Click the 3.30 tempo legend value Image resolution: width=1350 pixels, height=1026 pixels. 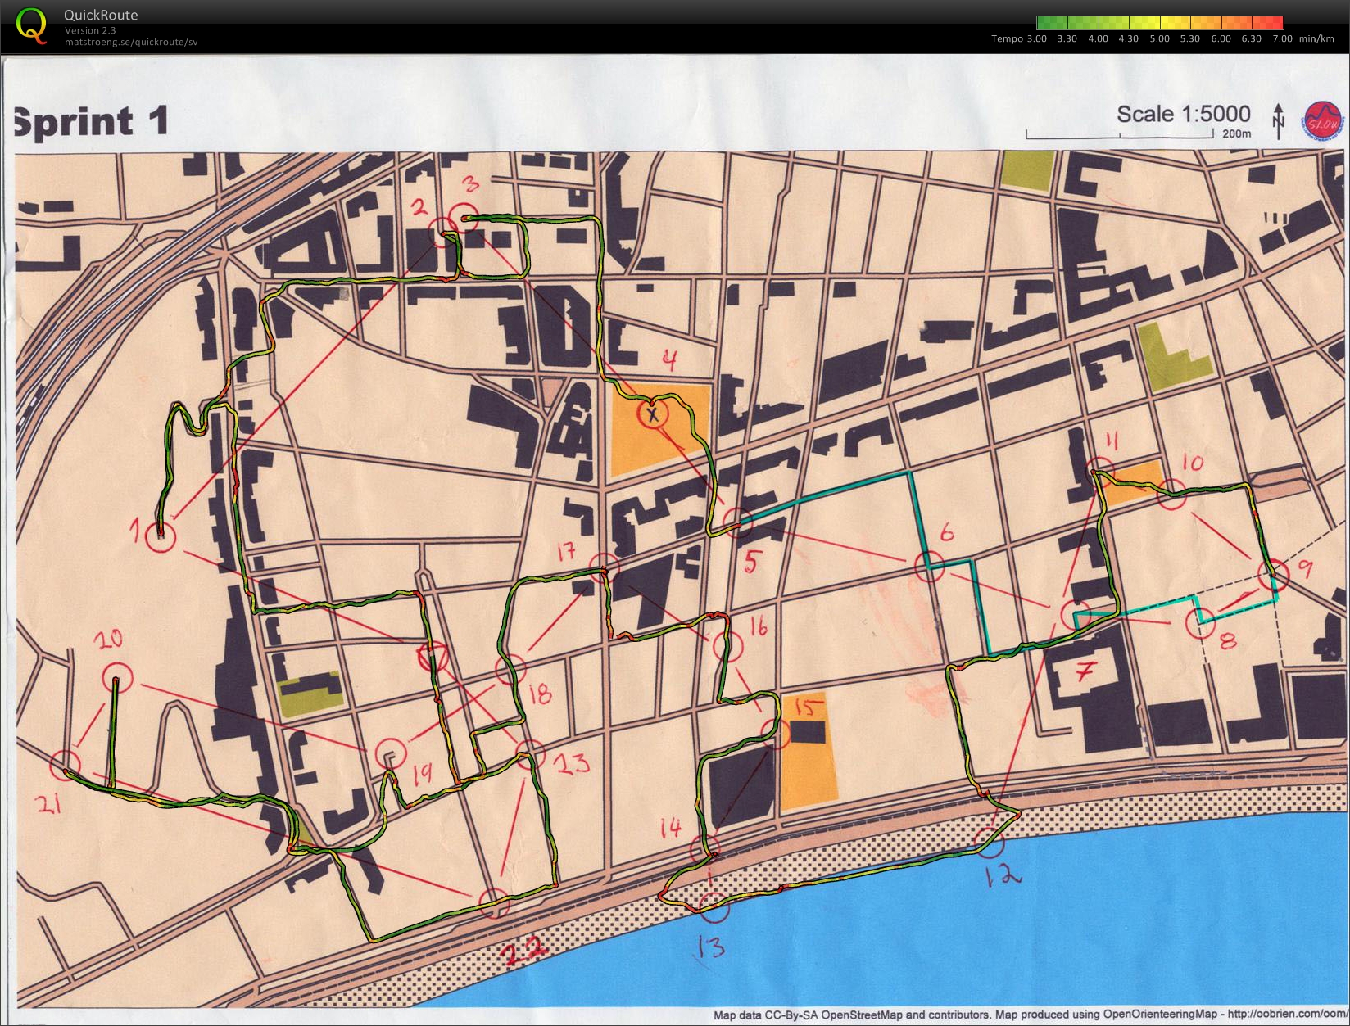[1067, 38]
